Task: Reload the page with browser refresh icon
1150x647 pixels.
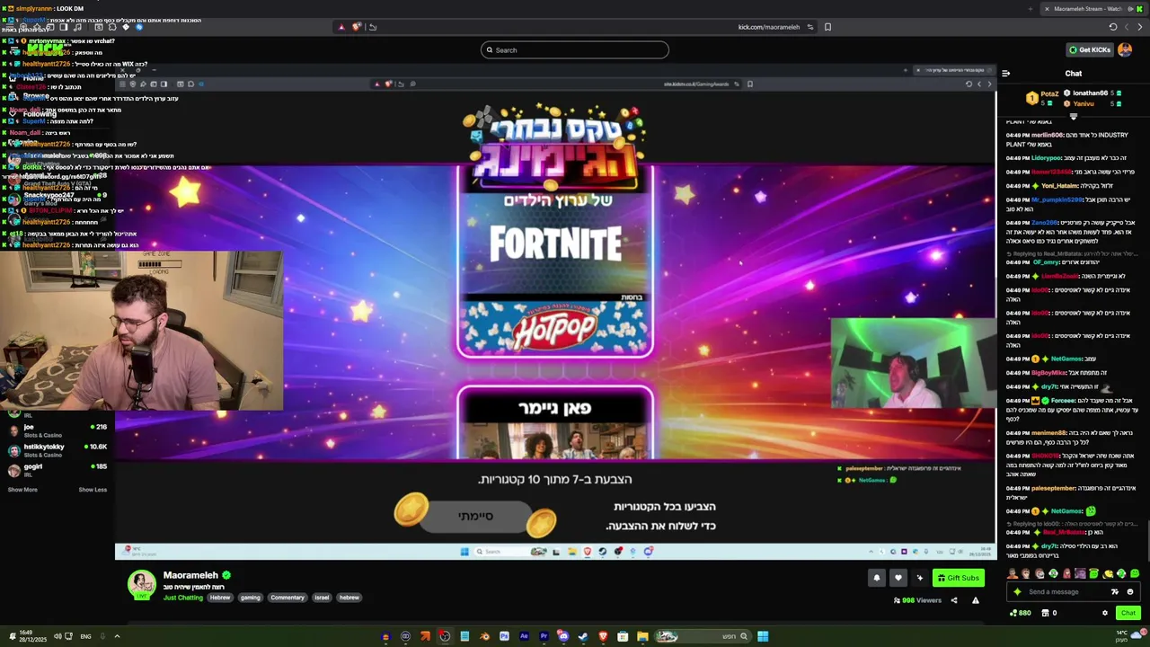Action: pos(1113,27)
